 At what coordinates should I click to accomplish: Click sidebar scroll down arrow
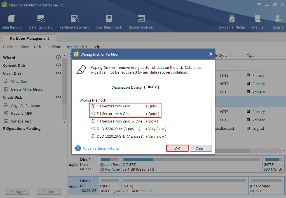click(64, 122)
